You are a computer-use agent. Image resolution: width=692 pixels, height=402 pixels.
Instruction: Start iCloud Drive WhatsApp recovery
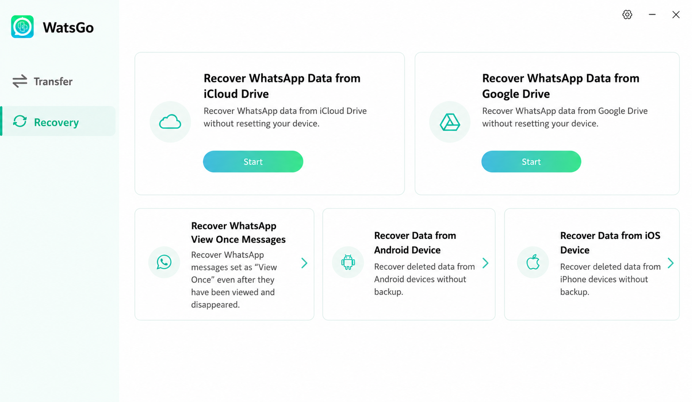click(253, 161)
